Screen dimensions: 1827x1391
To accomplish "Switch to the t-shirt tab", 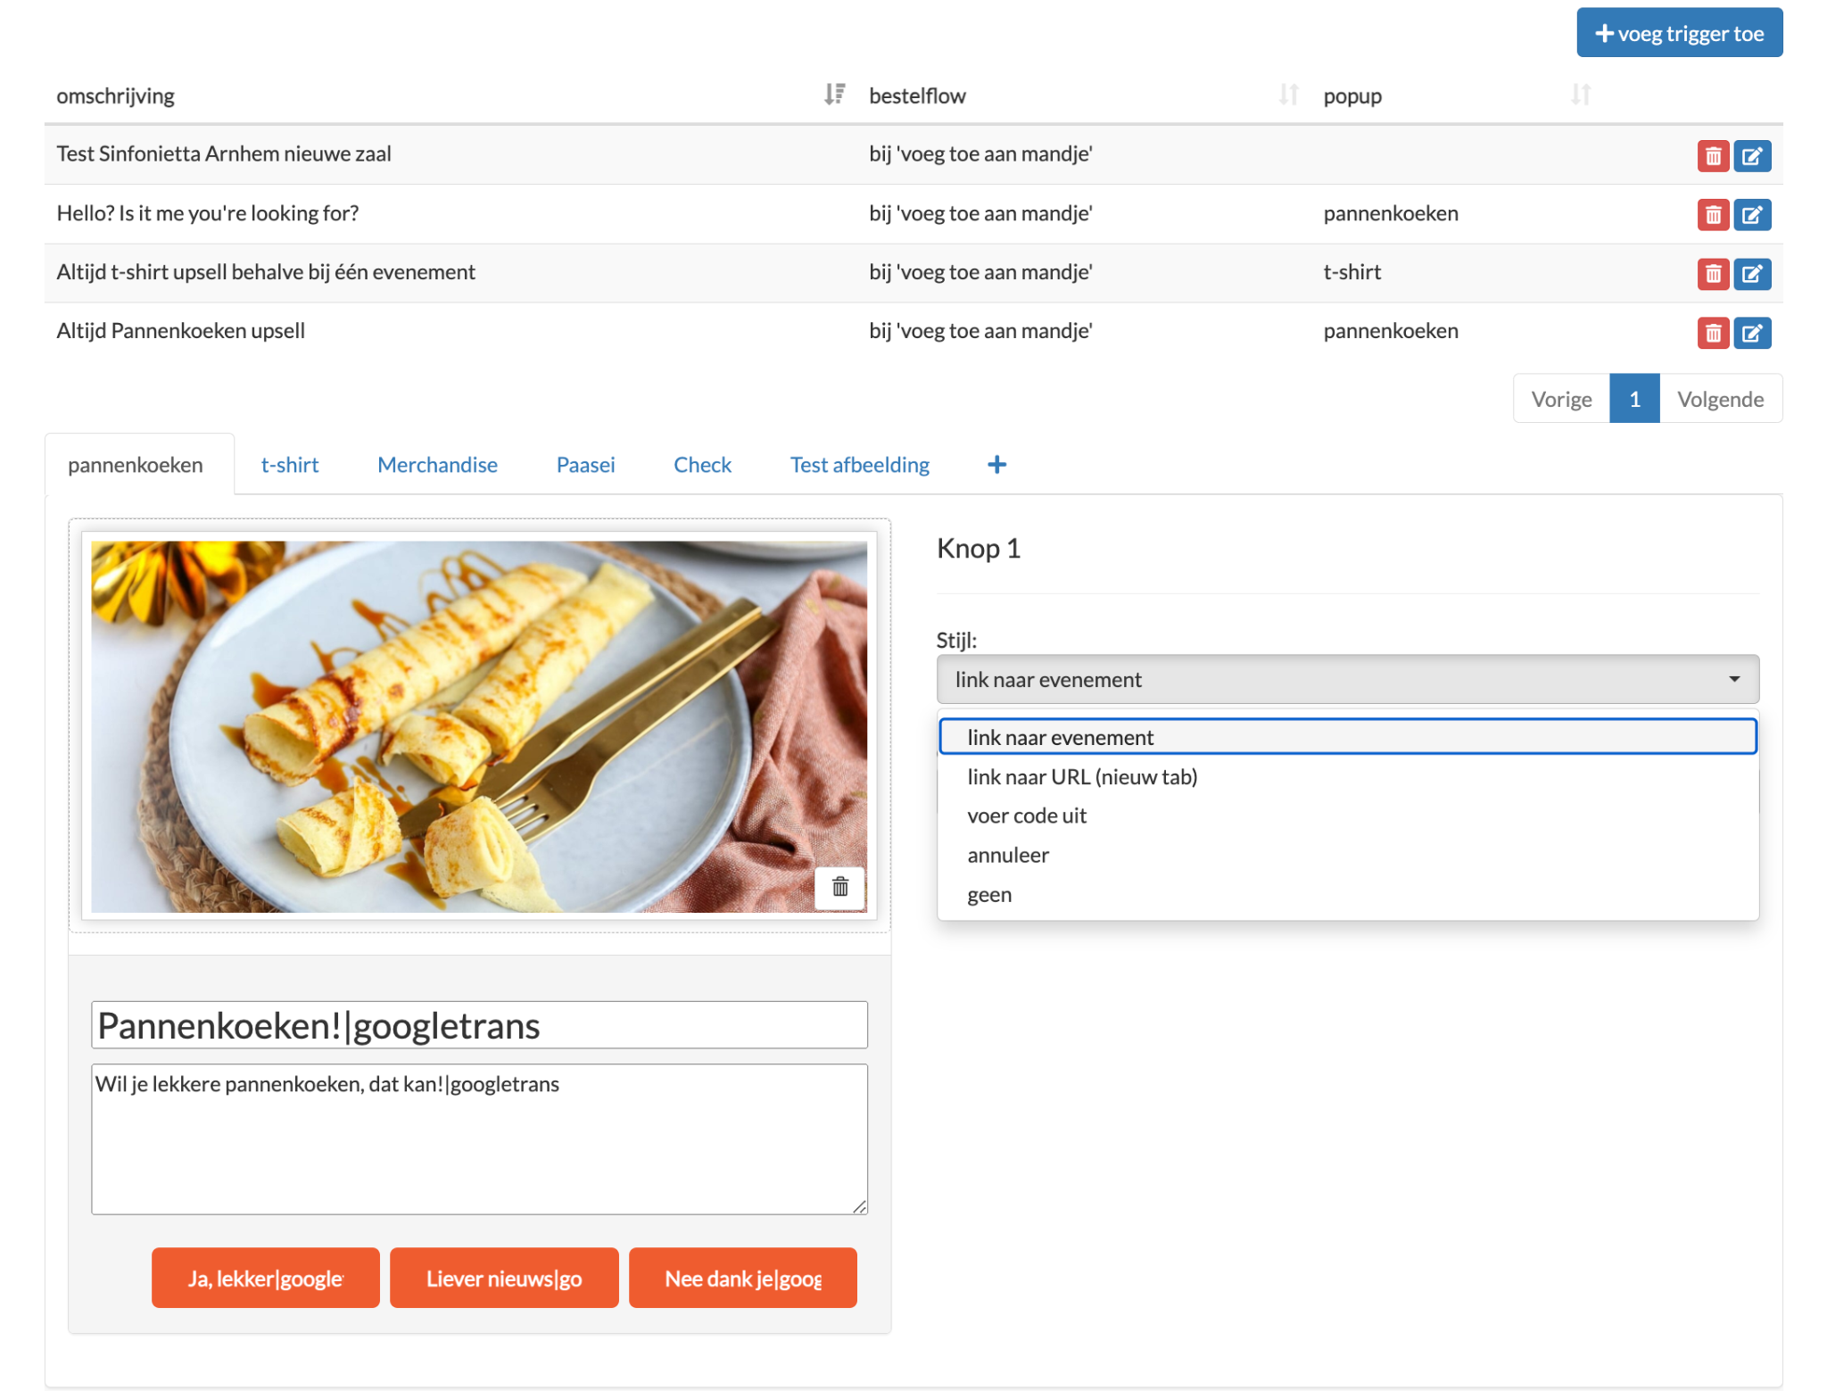I will click(289, 465).
